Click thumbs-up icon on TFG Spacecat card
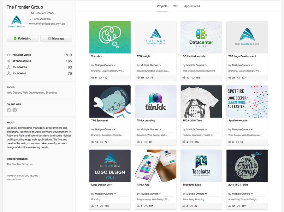Screen dimensions: 284x212 point(92,142)
